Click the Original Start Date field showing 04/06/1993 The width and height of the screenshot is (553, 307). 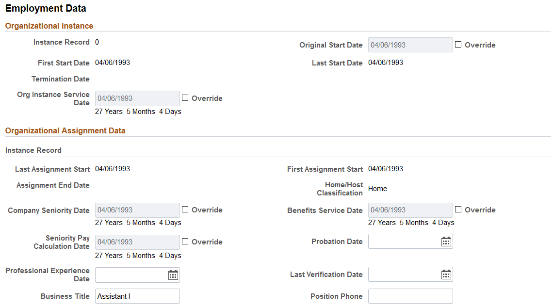(410, 45)
